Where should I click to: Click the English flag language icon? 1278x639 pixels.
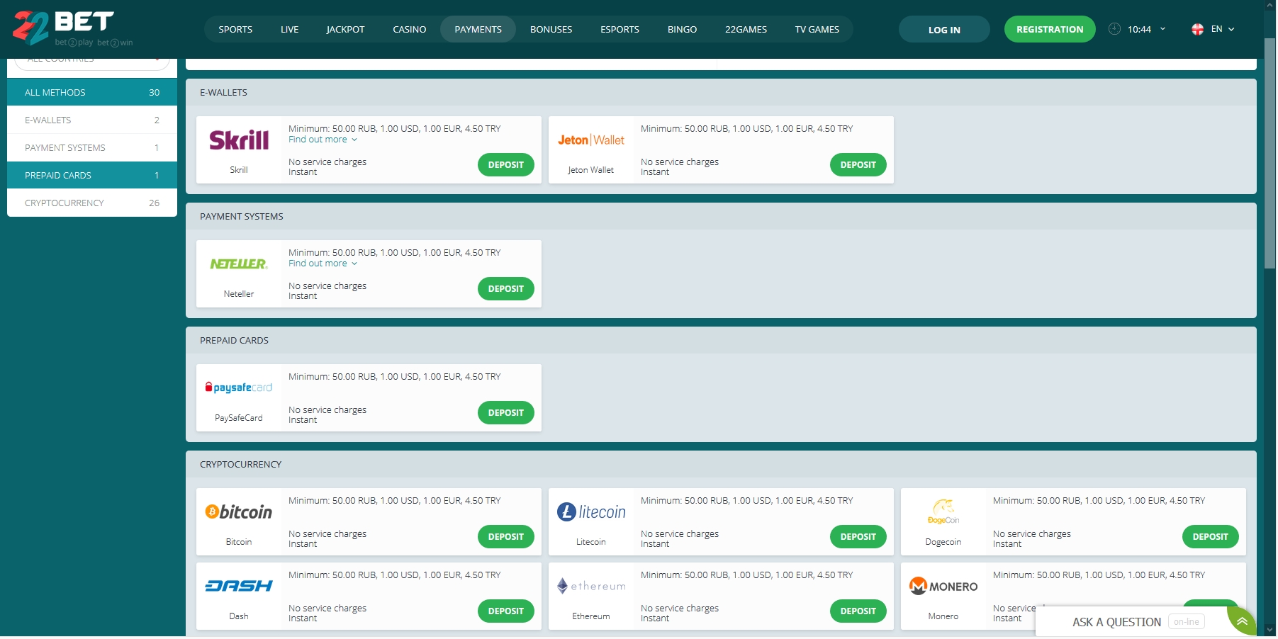tap(1197, 29)
